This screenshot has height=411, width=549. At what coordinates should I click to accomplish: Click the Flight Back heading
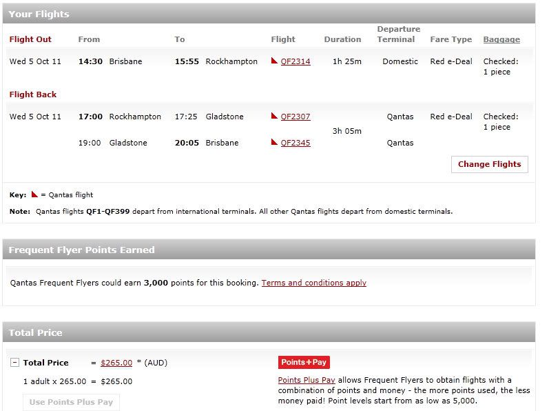(x=33, y=94)
